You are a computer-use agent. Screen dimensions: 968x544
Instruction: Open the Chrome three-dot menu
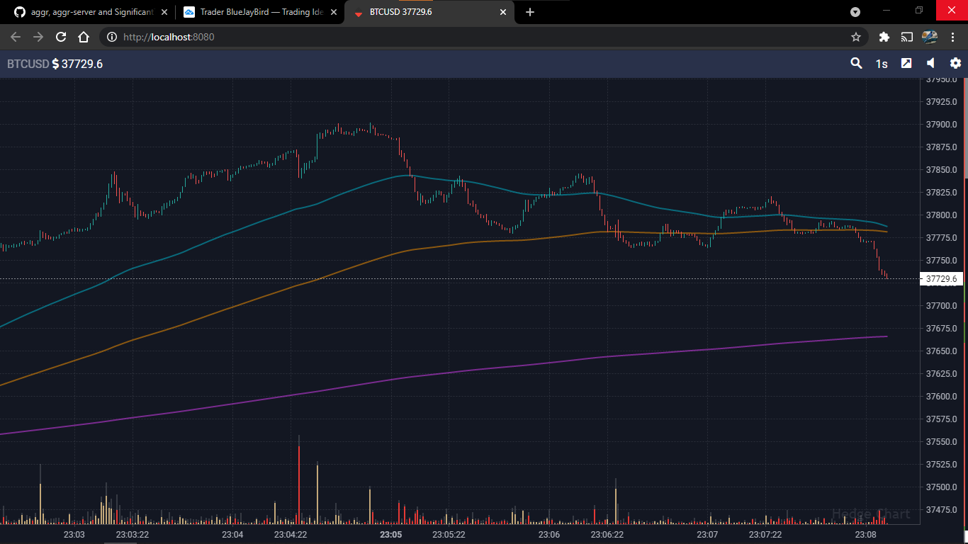click(x=952, y=37)
